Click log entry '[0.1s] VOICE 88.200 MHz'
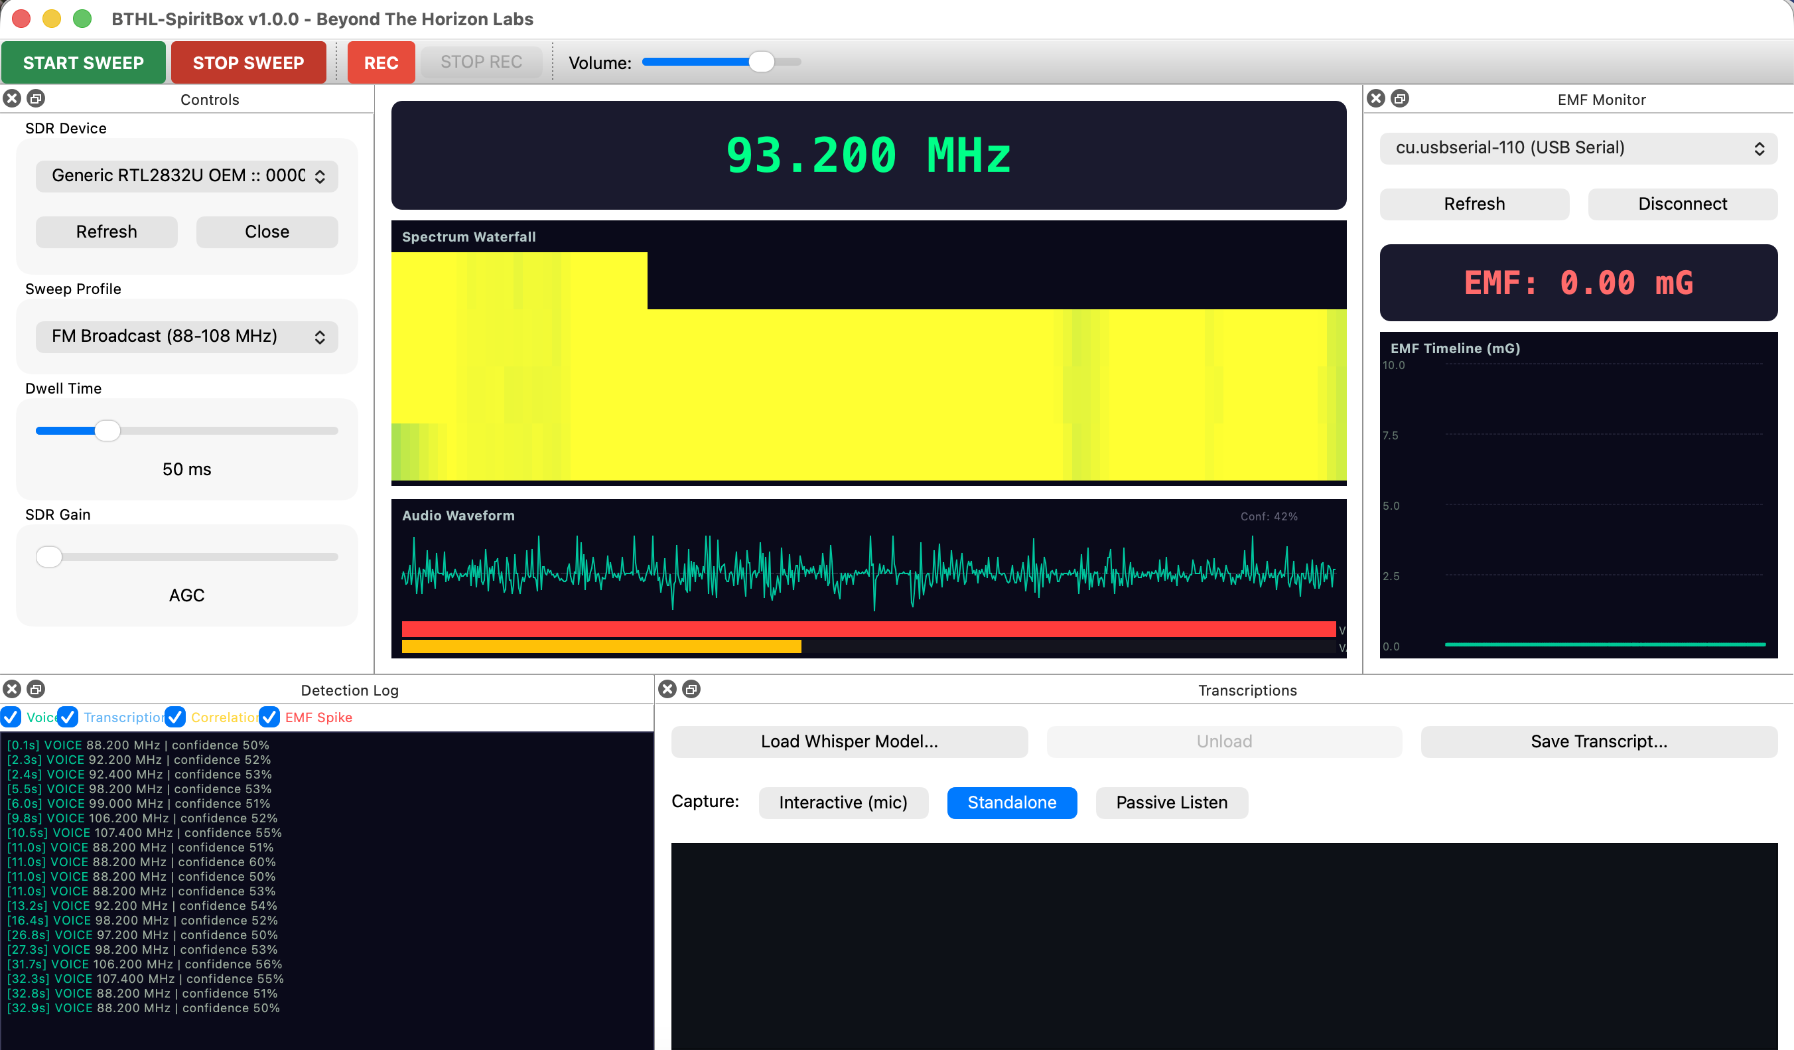 pyautogui.click(x=138, y=745)
